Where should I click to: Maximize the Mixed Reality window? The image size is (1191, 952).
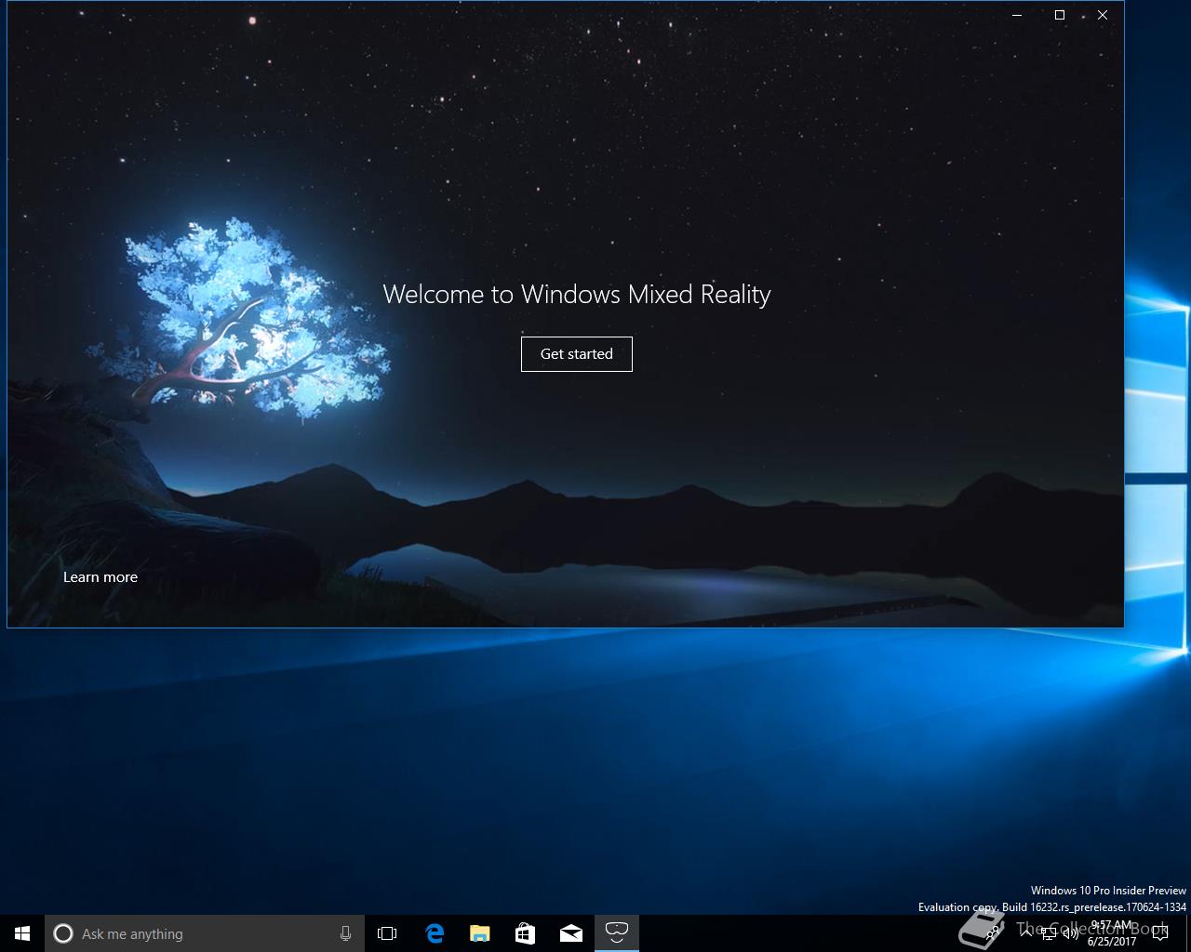point(1060,15)
